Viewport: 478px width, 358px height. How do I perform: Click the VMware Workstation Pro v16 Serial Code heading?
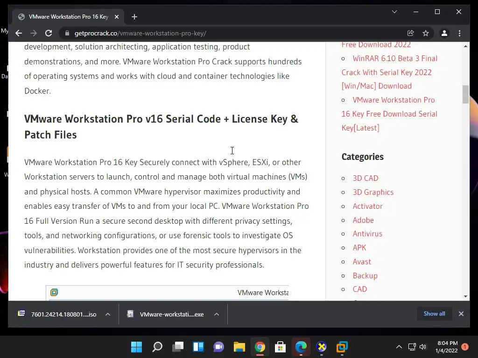(161, 127)
